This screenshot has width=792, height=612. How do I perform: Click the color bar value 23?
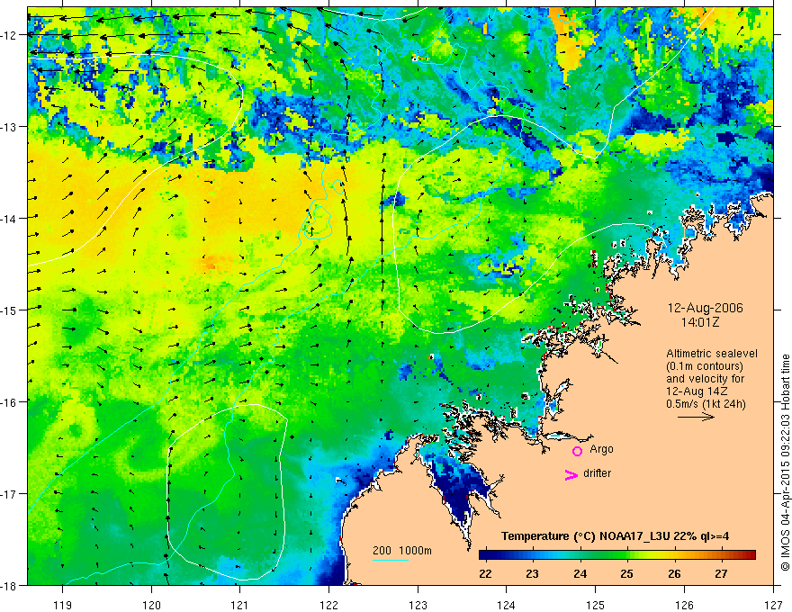tap(533, 573)
